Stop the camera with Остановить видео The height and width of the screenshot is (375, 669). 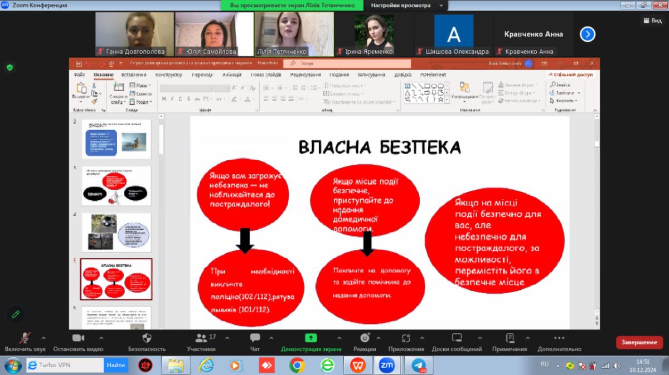click(78, 338)
